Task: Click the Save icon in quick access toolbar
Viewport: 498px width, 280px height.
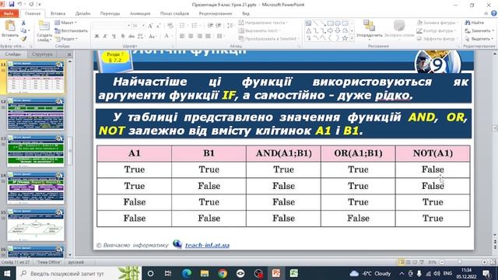Action: click(12, 4)
